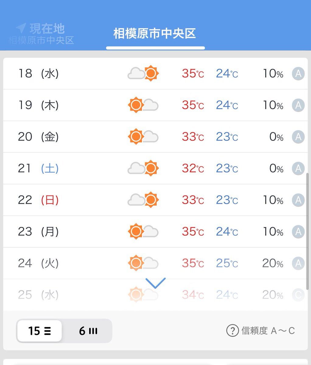Tap the location arrow icon beside 現在地
This screenshot has width=311, height=365.
[x=21, y=28]
